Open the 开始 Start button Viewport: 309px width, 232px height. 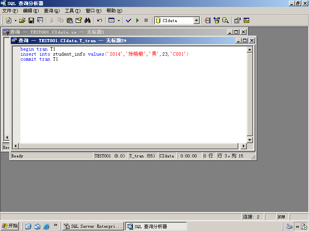pyautogui.click(x=10, y=226)
